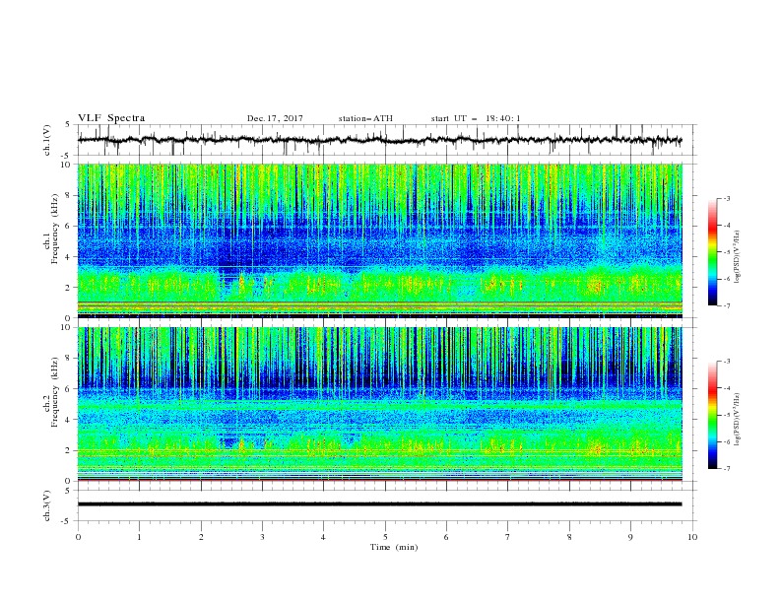The image size is (780, 603).
Task: Click the "-3" tick on ch.2 color bar
Action: pyautogui.click(x=726, y=362)
